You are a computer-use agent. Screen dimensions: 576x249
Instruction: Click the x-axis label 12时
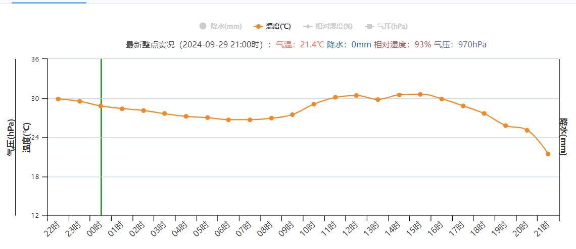pos(351,229)
